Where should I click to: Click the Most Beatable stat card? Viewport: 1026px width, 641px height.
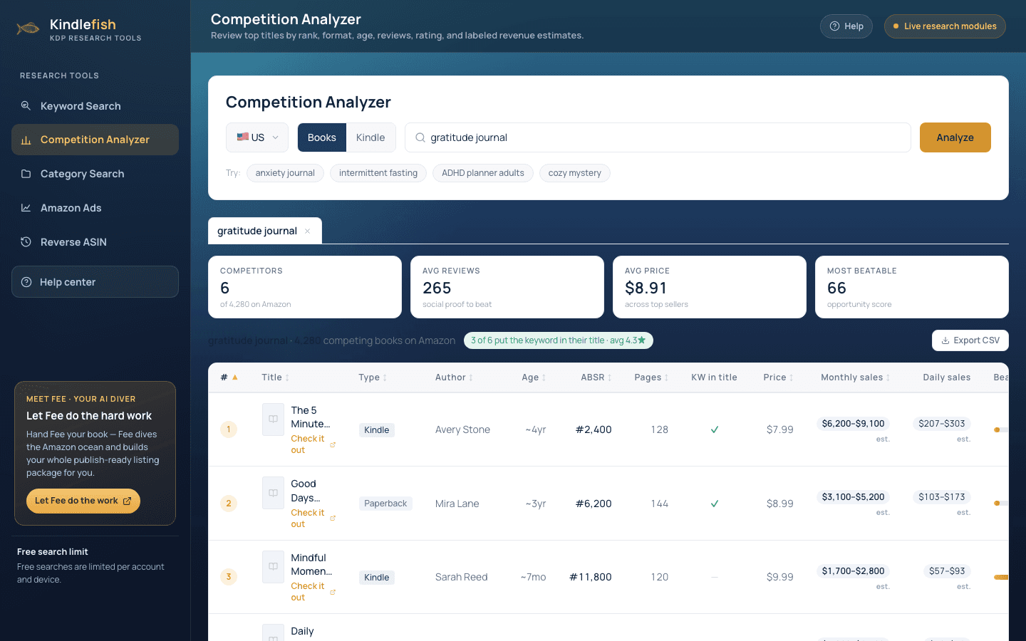912,287
